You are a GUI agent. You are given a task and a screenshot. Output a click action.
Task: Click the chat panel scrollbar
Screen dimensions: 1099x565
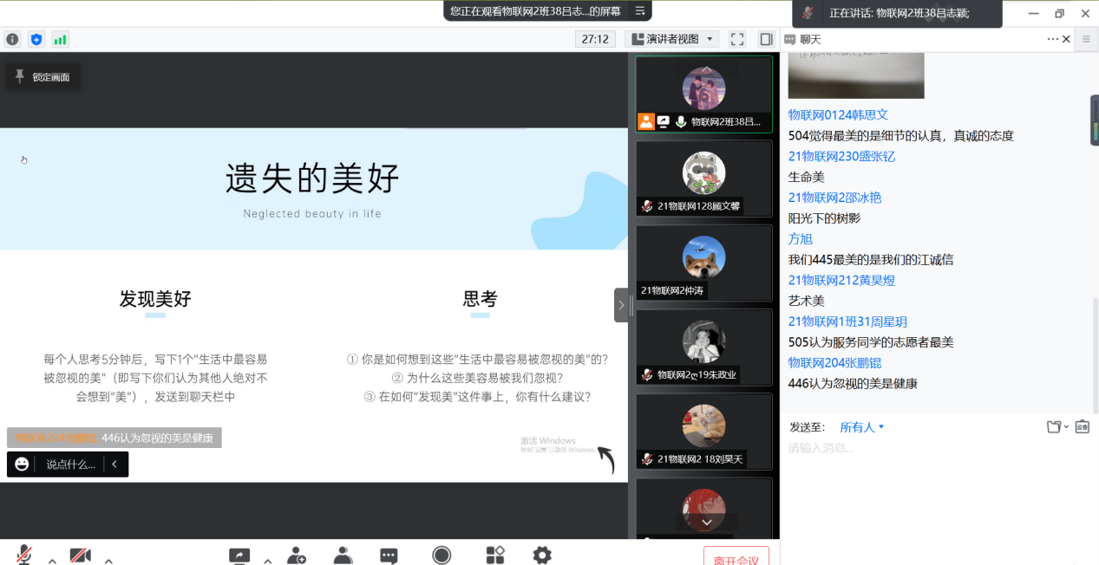[1095, 354]
